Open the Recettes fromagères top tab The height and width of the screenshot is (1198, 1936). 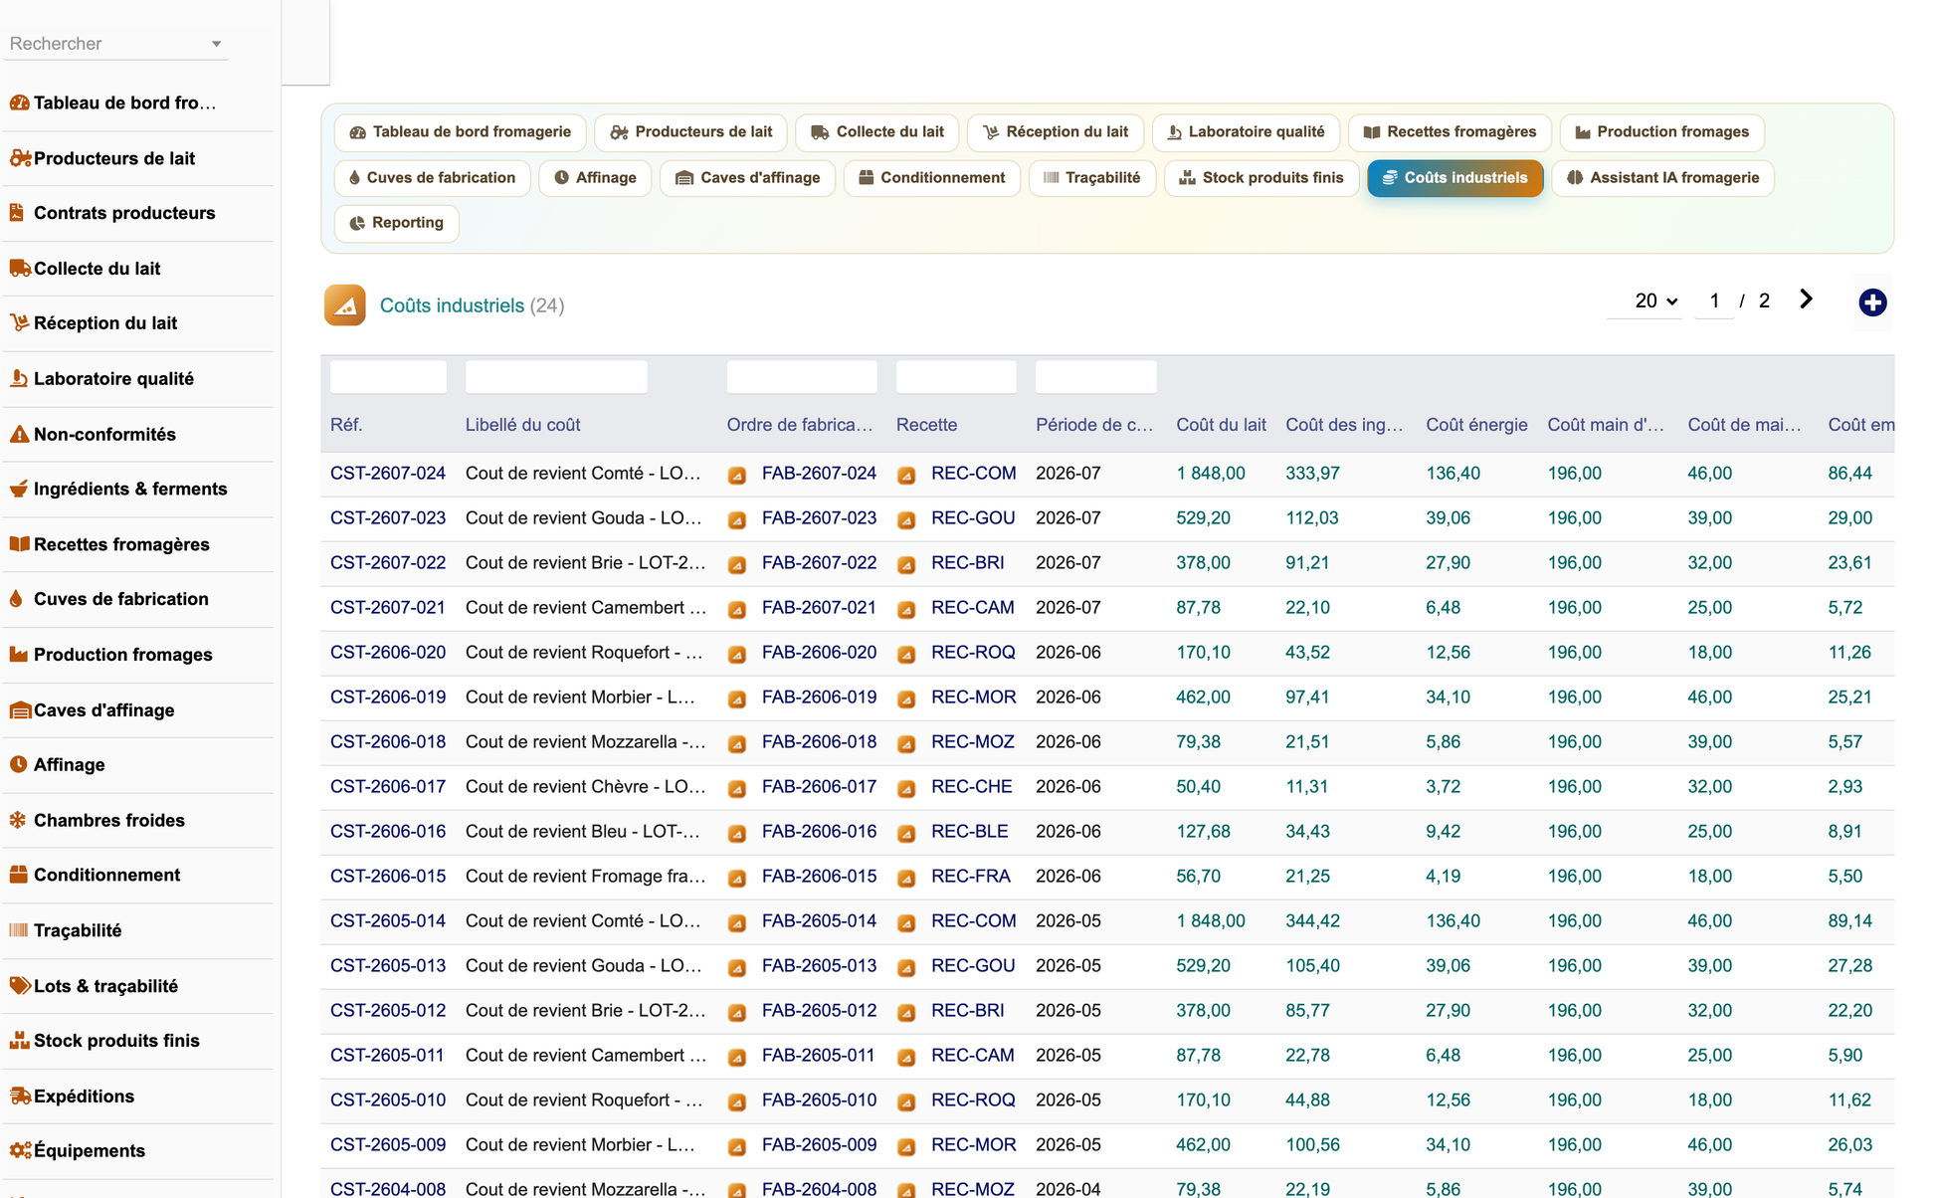click(1450, 132)
